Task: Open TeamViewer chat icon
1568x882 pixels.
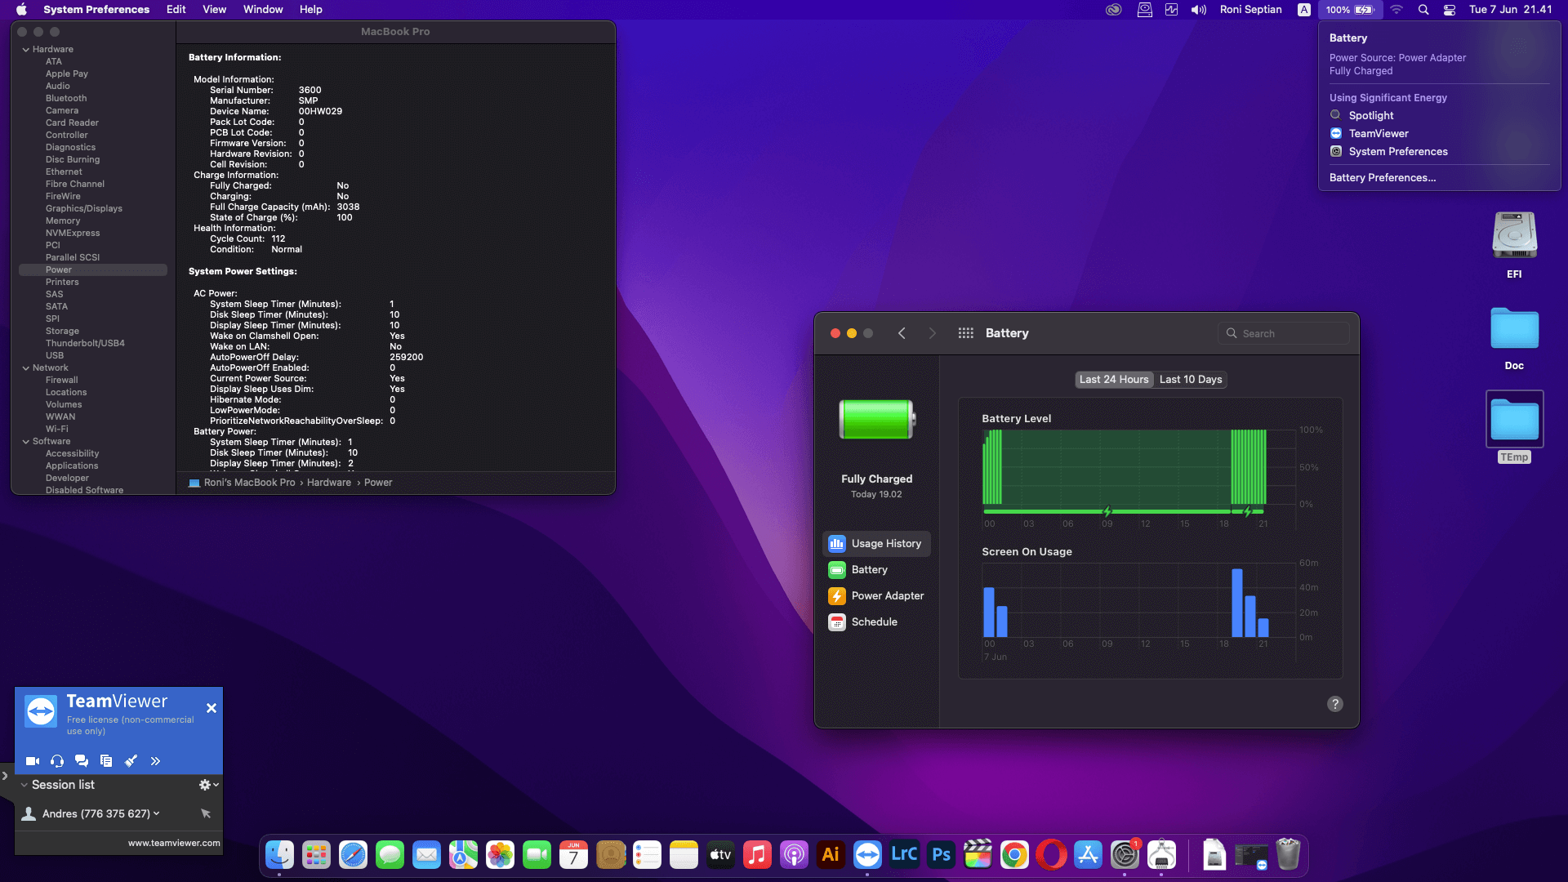Action: [82, 761]
